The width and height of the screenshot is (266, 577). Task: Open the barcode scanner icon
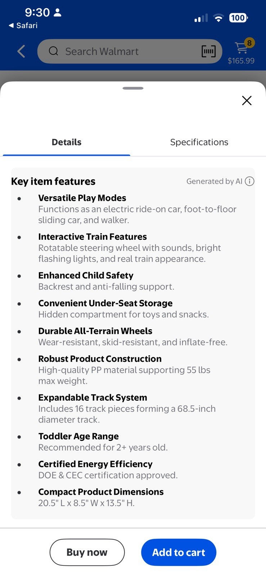208,51
